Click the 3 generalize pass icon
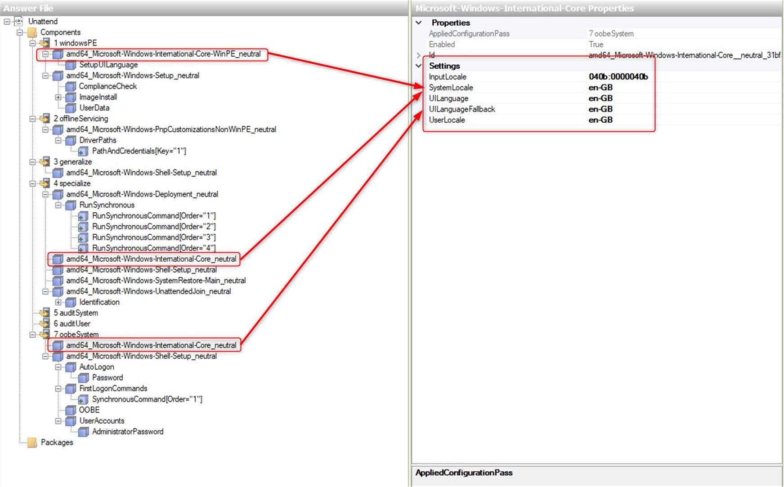The height and width of the screenshot is (487, 784). pos(45,161)
